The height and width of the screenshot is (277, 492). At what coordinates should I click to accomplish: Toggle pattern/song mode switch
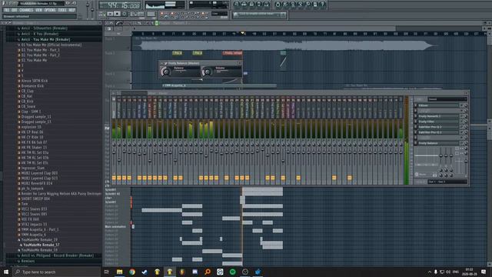click(102, 14)
